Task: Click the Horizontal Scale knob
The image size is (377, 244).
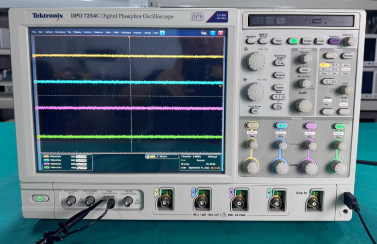Action: [x=304, y=105]
